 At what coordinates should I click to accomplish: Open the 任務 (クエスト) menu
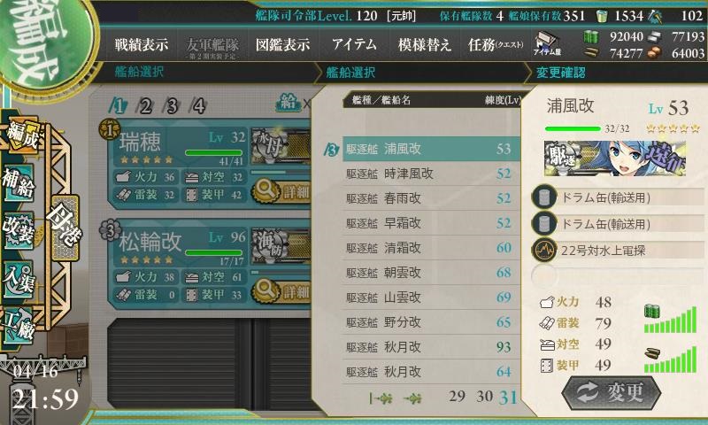point(496,44)
